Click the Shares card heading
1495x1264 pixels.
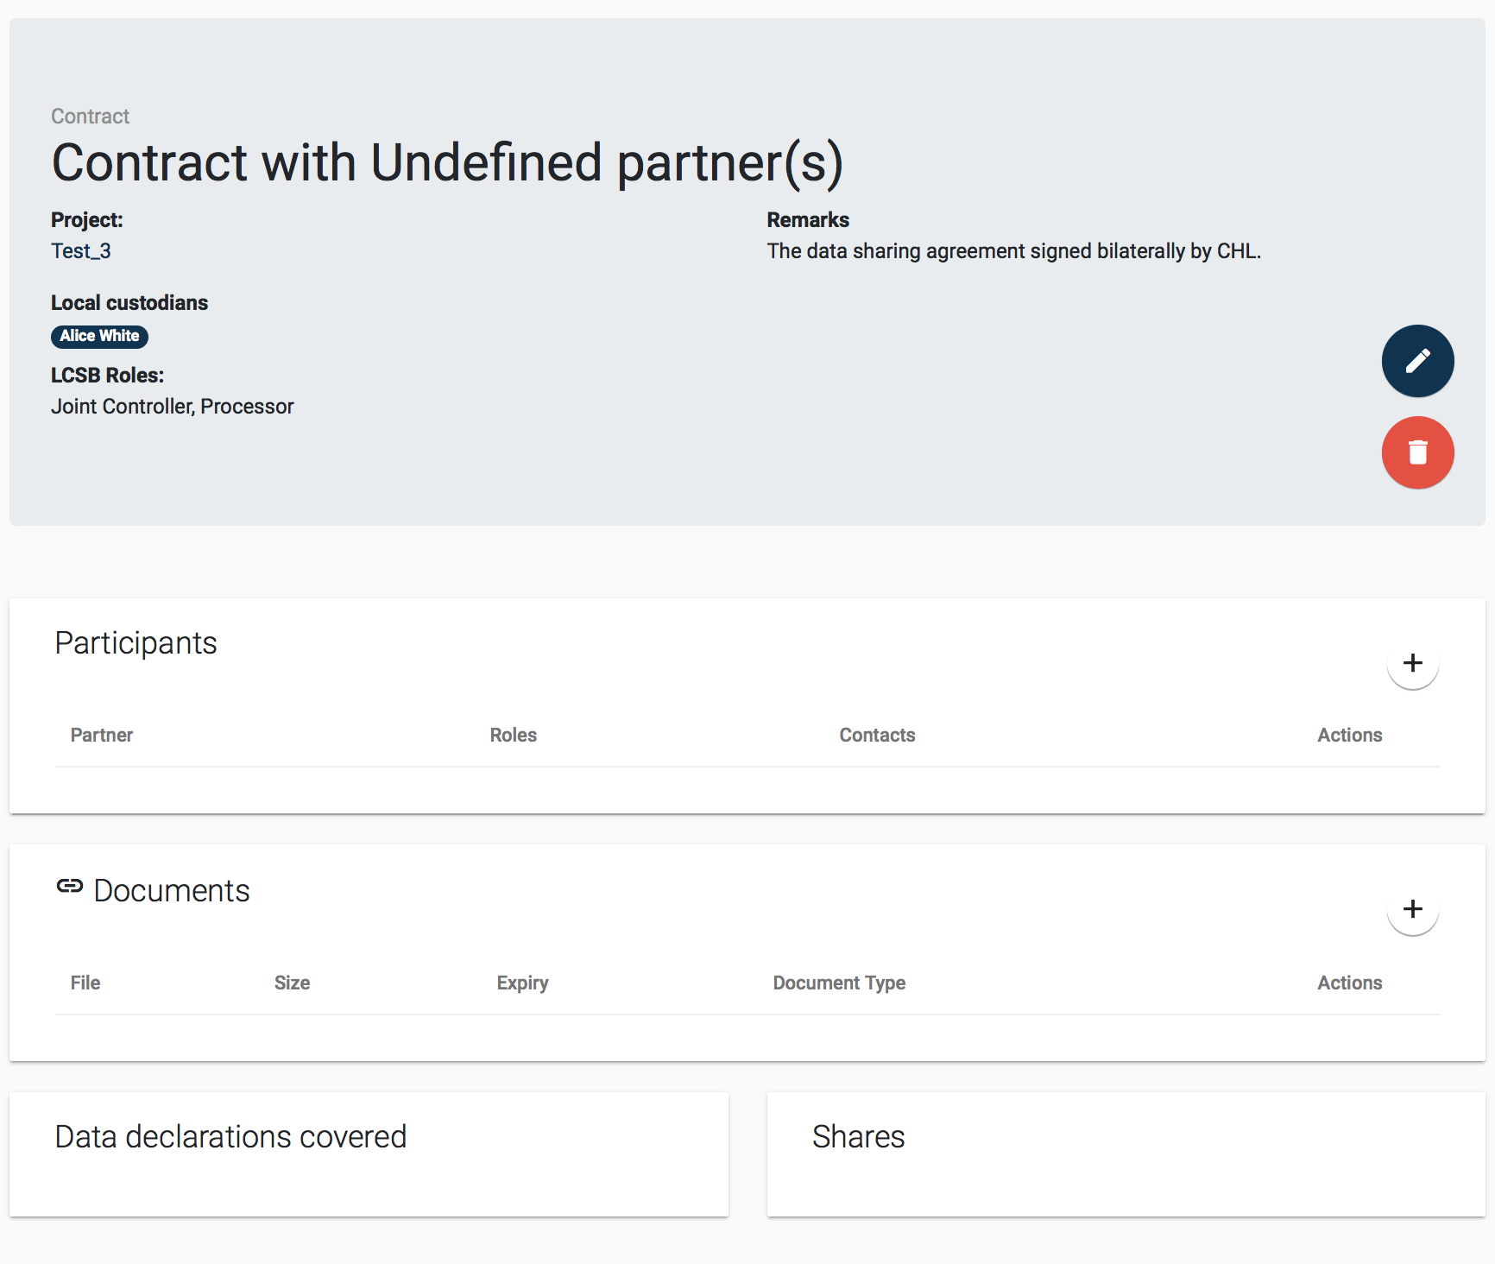click(858, 1137)
